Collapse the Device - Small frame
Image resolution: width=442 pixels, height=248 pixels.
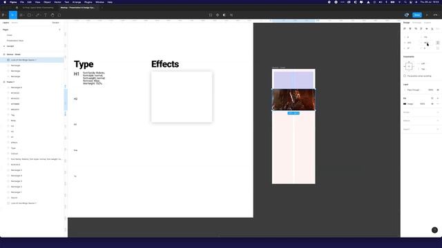tap(4, 54)
